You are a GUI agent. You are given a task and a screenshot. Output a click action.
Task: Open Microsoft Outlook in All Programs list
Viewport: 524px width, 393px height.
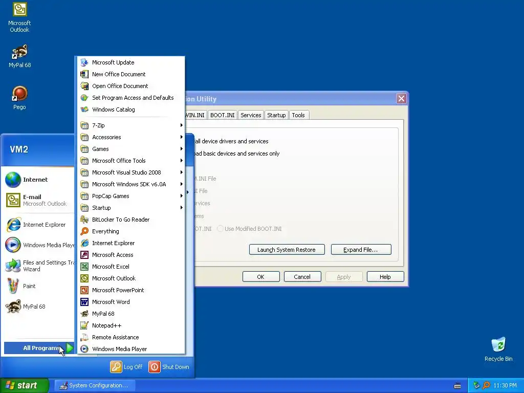(131, 278)
